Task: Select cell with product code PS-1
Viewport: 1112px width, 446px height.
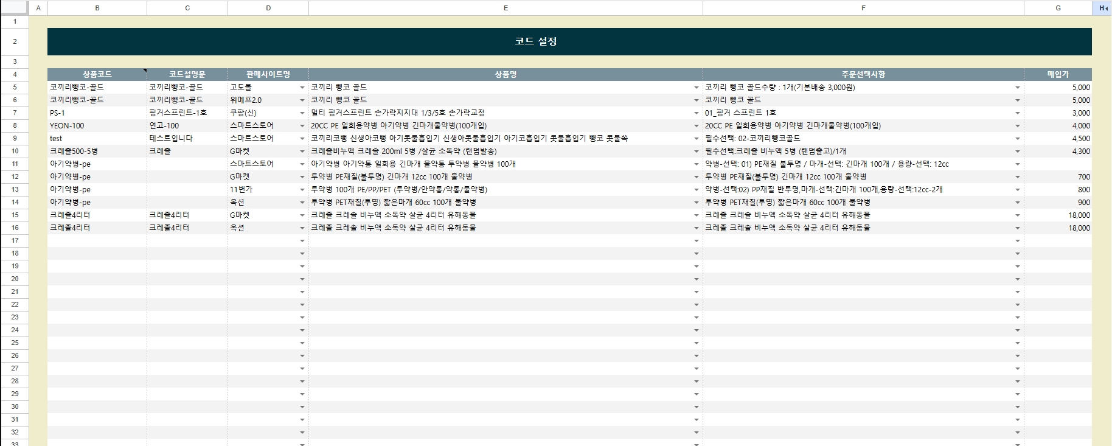Action: coord(97,113)
